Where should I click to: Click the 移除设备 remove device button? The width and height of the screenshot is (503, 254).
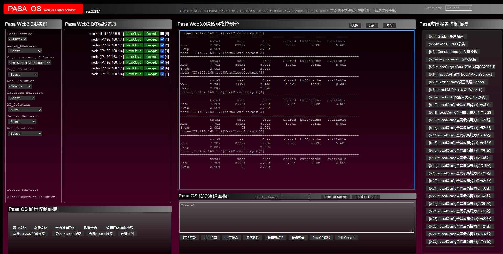click(41, 228)
